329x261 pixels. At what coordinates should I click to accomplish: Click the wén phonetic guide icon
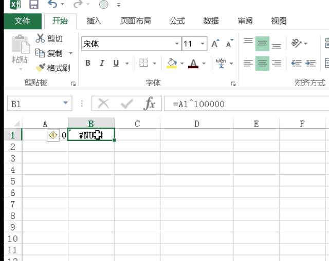(x=221, y=63)
